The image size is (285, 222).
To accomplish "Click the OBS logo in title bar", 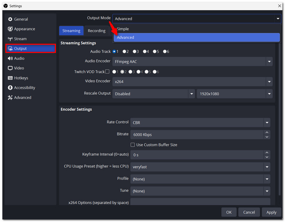I will (x=6, y=6).
